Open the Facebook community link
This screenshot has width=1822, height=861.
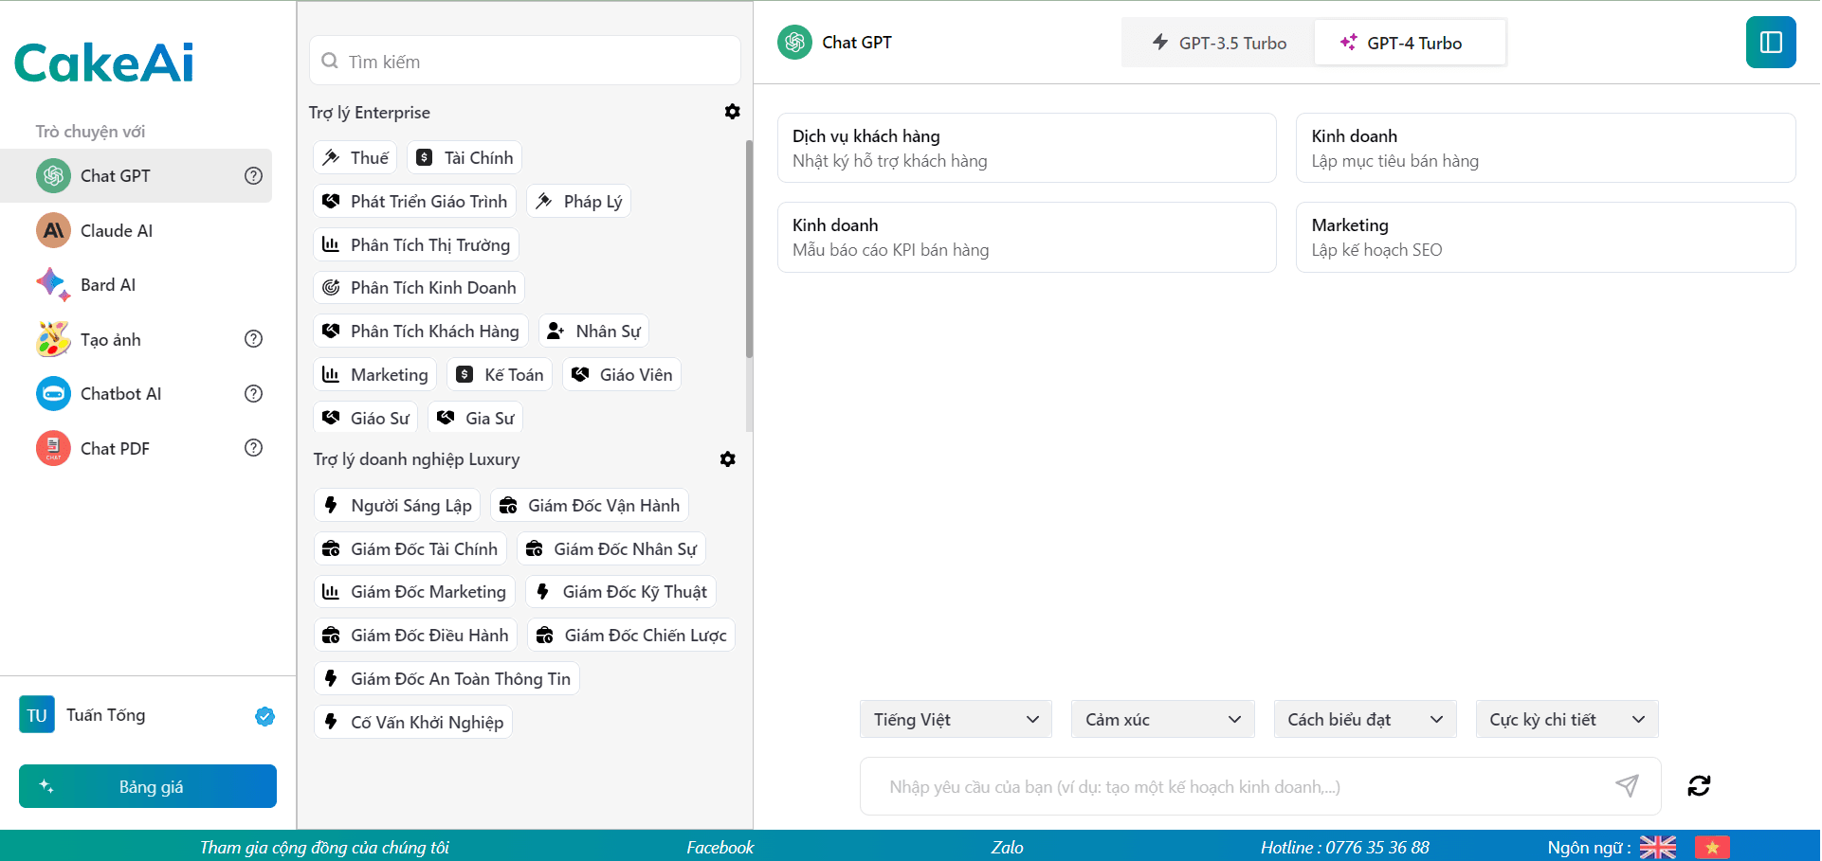[x=720, y=847]
